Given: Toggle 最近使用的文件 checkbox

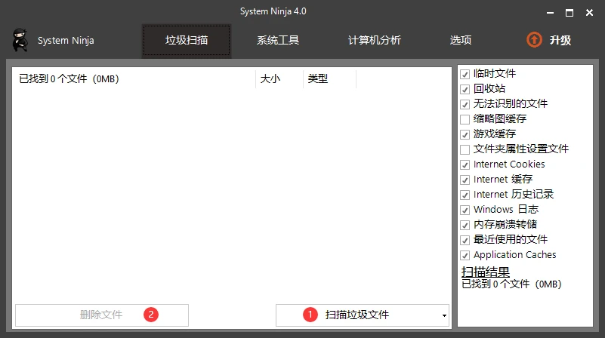Looking at the screenshot, I should [x=465, y=240].
